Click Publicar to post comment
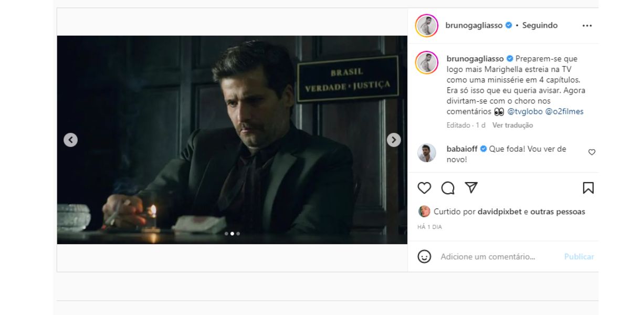Image resolution: width=630 pixels, height=315 pixels. pos(579,257)
